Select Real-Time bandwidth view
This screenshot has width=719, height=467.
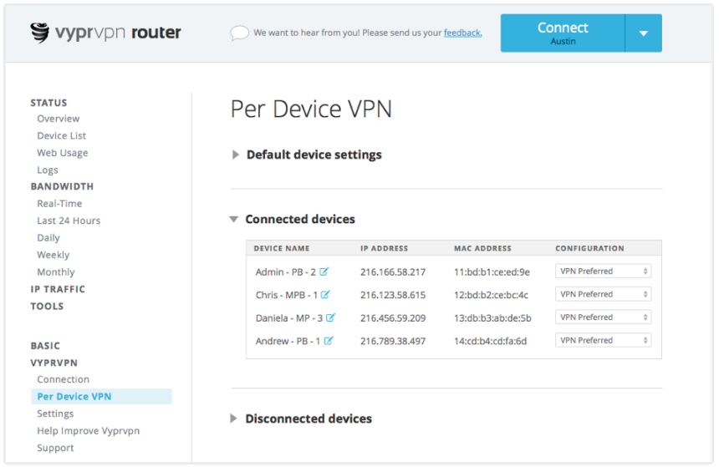click(59, 204)
